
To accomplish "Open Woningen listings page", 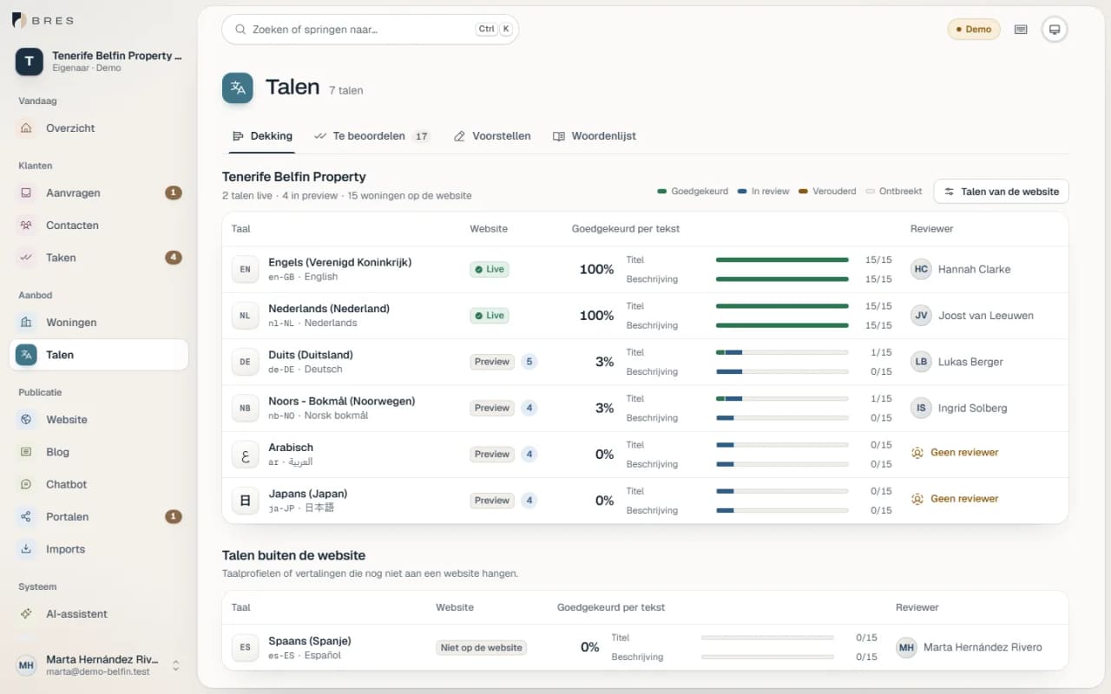I will click(x=98, y=323).
